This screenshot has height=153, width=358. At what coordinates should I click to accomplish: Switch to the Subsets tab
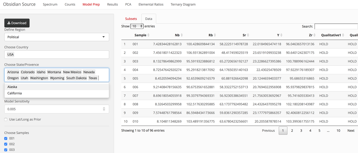pos(131,19)
